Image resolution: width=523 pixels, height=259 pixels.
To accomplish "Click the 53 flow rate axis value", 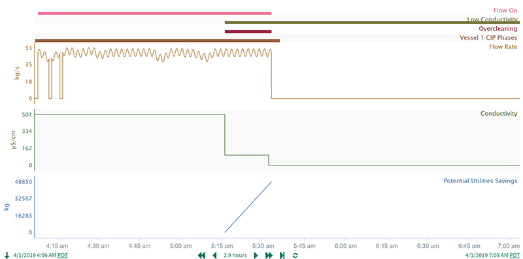I will pyautogui.click(x=28, y=48).
